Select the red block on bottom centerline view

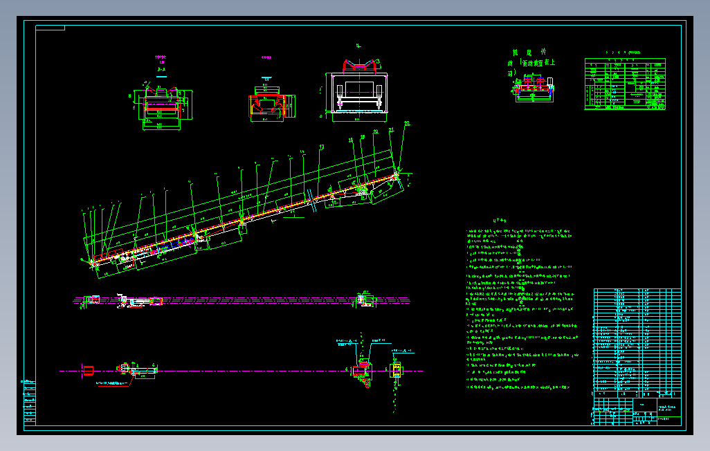coord(89,371)
